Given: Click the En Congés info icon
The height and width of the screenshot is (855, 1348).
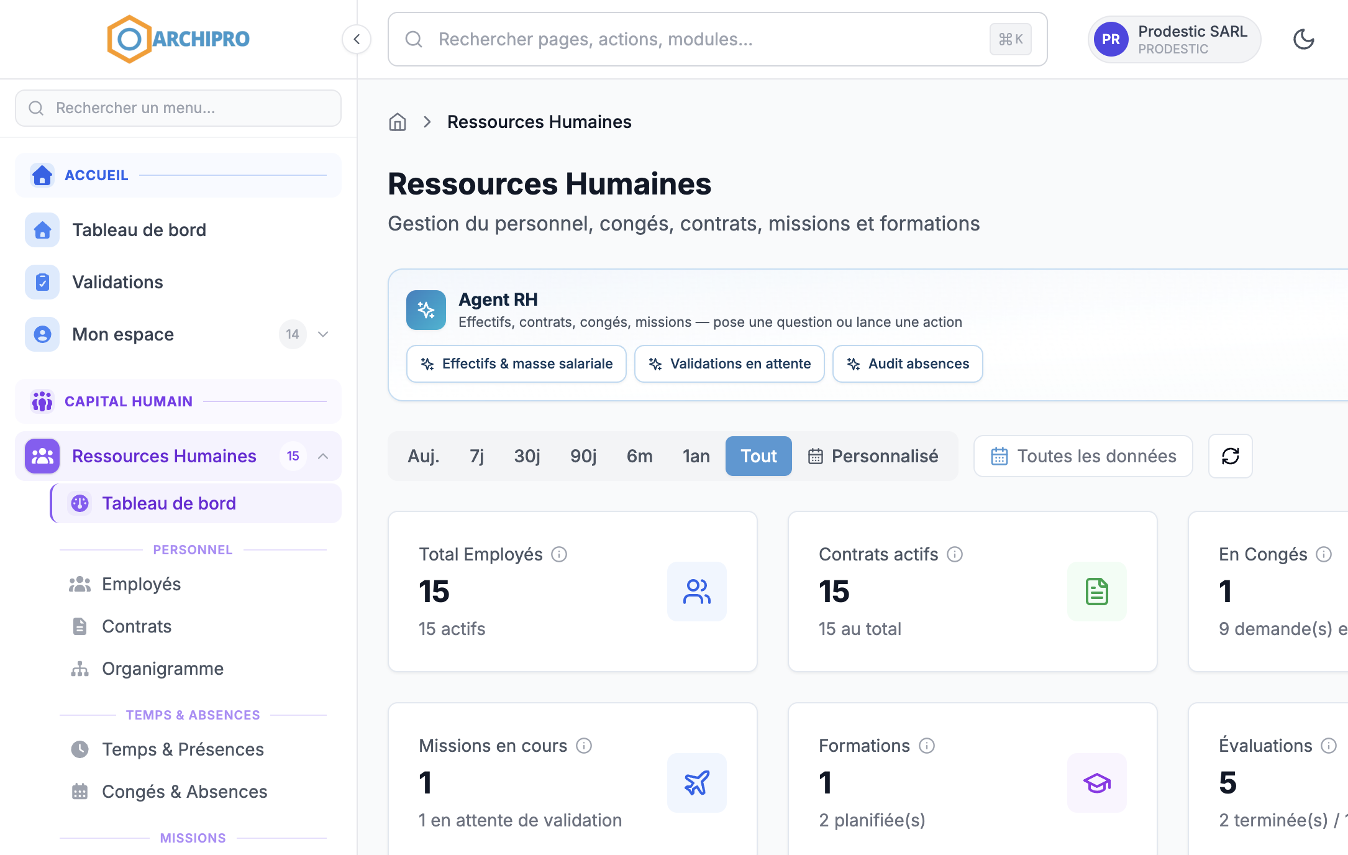Looking at the screenshot, I should 1324,554.
